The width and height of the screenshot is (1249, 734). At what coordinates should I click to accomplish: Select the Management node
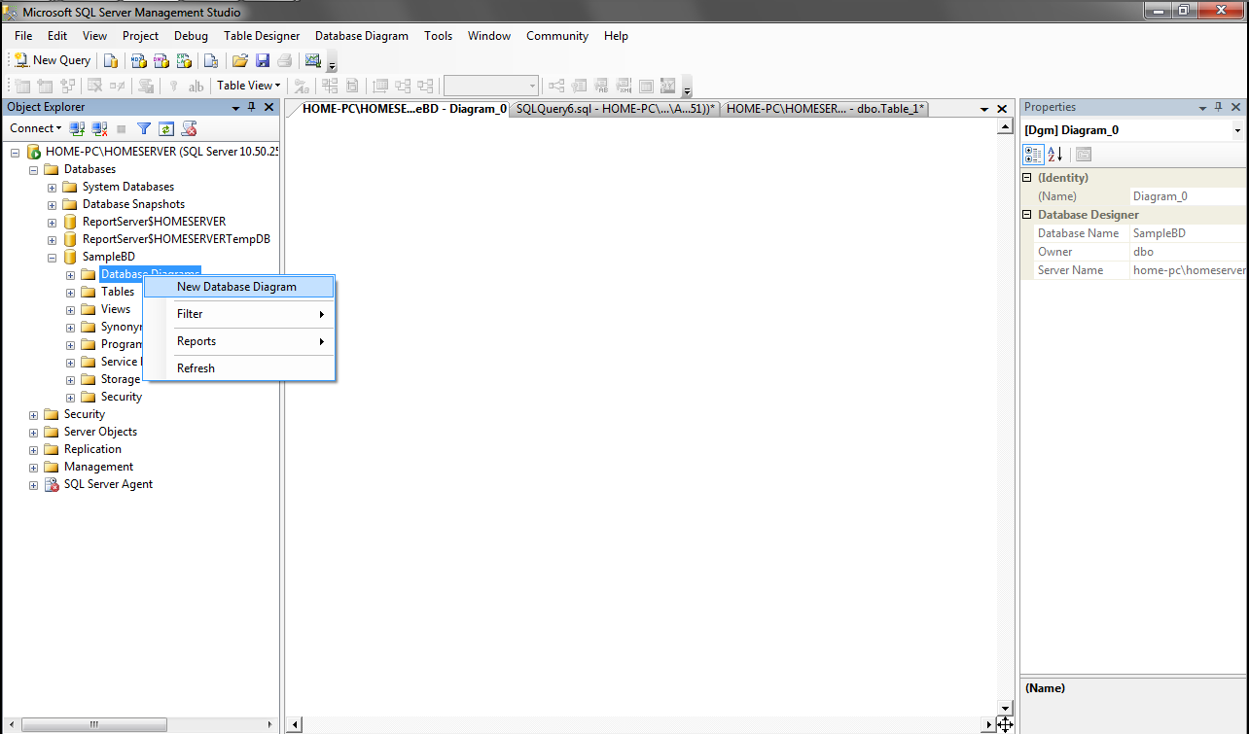98,467
